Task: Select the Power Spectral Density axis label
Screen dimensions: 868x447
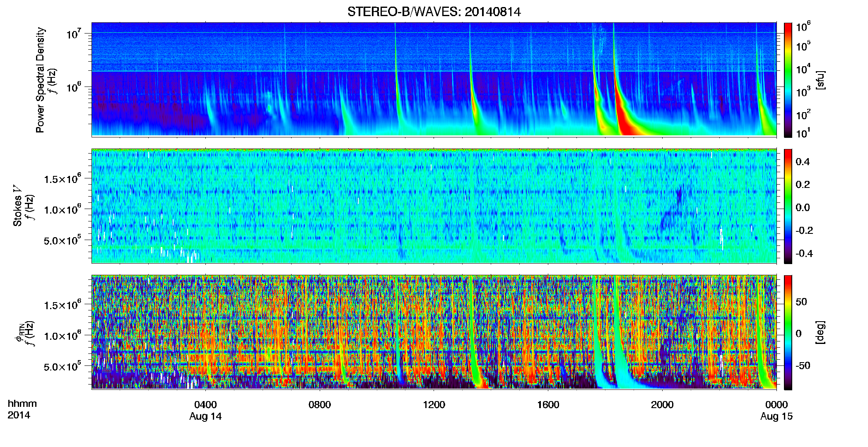Action: 40,80
